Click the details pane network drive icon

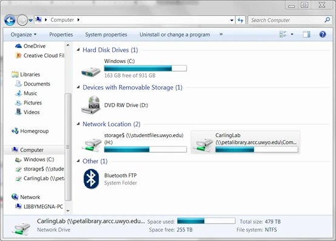(21, 229)
